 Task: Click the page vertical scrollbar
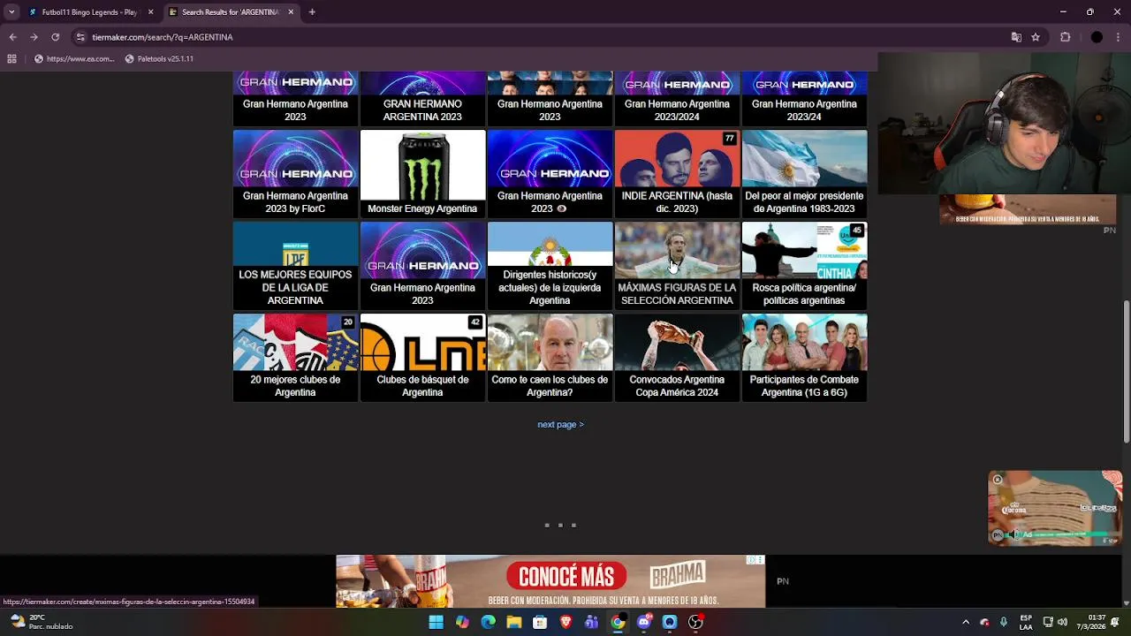pos(1127,374)
